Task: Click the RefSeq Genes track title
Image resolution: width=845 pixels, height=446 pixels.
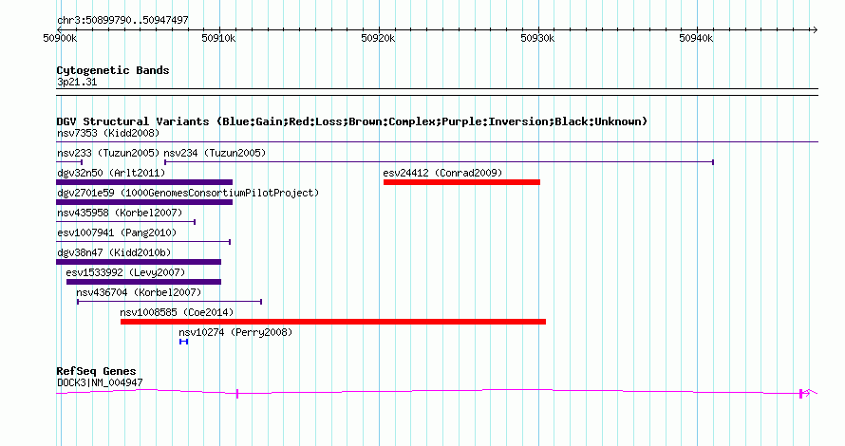Action: [96, 371]
